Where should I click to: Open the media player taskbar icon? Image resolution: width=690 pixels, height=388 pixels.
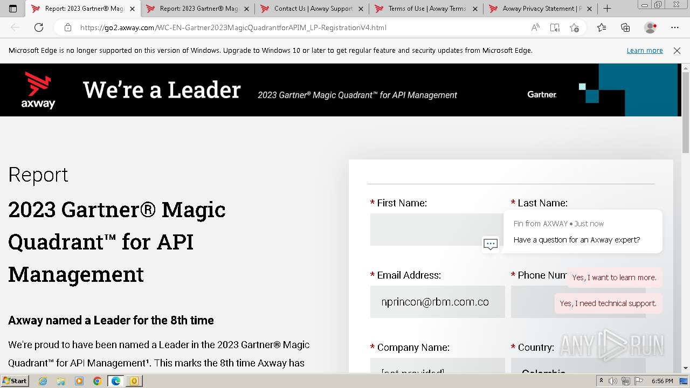click(79, 381)
